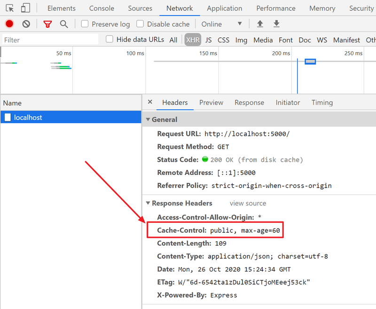Viewport: 376px width, 309px height.
Task: Open the Timing tab for the request
Action: 322,103
